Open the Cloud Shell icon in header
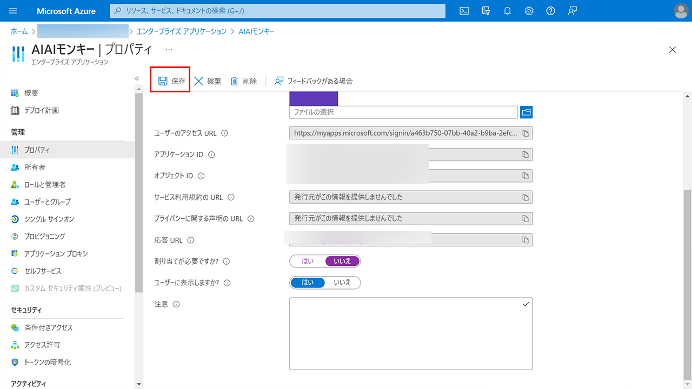Viewport: 692px width, 389px height. tap(464, 11)
